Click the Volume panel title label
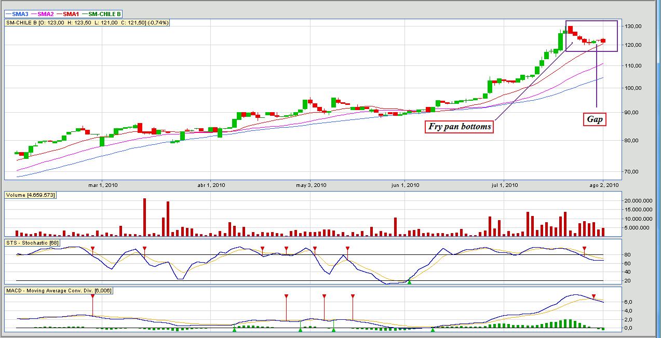This screenshot has height=338, width=661. (x=30, y=195)
